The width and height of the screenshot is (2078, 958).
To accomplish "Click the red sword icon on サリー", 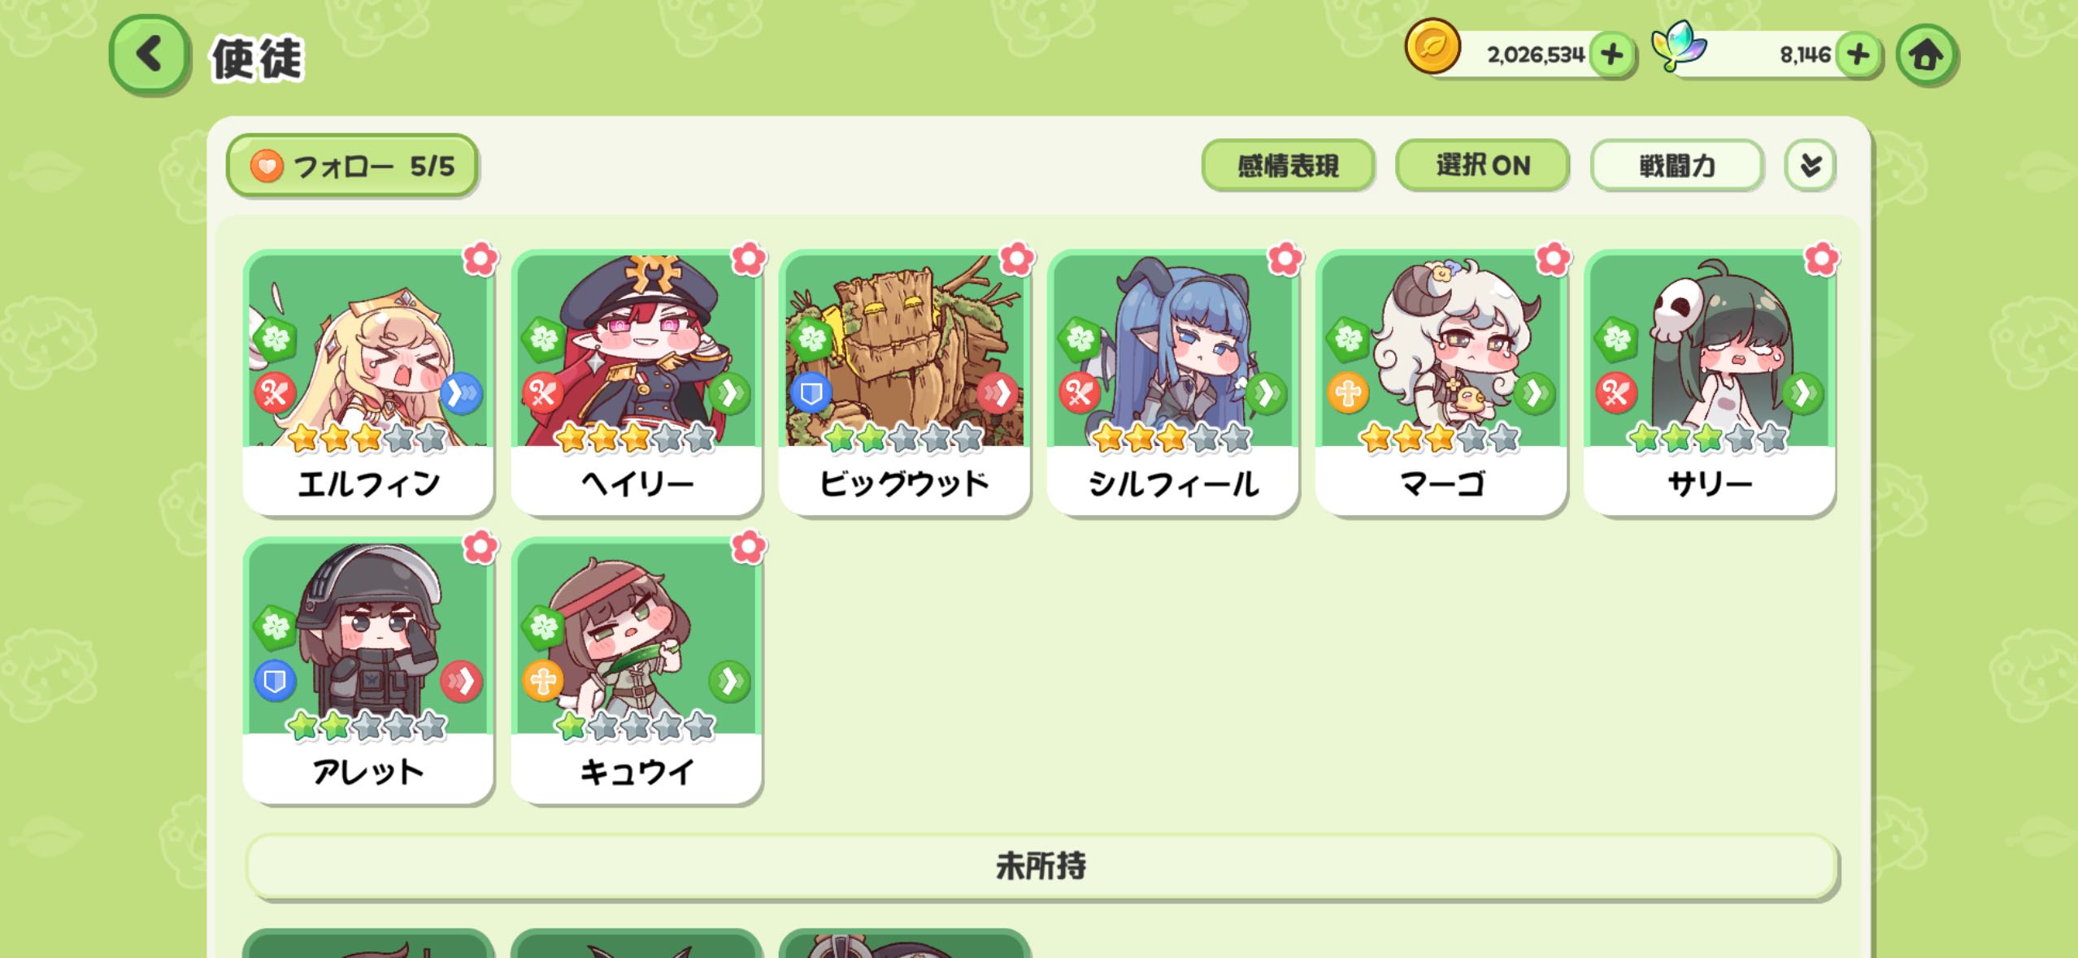I will (1615, 393).
